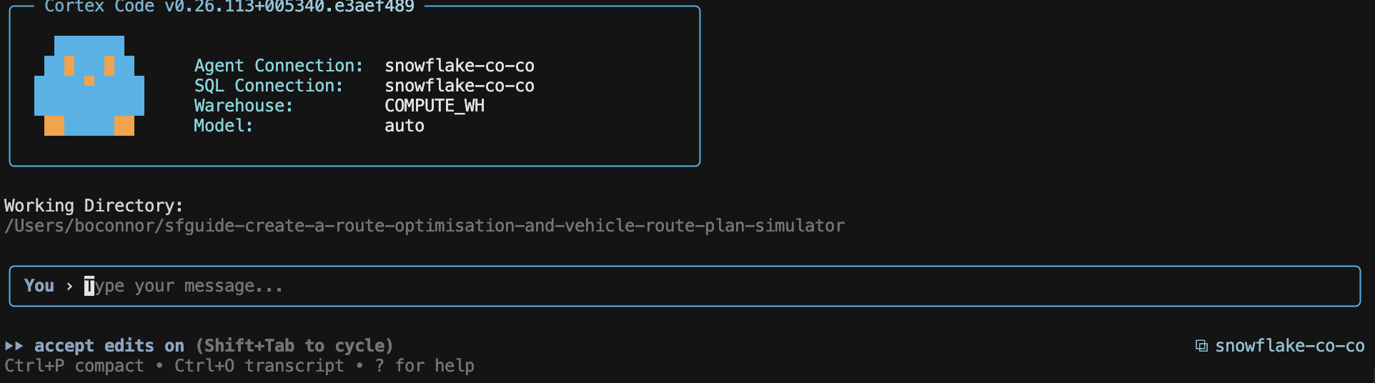Click the Working Directory heading

point(94,206)
